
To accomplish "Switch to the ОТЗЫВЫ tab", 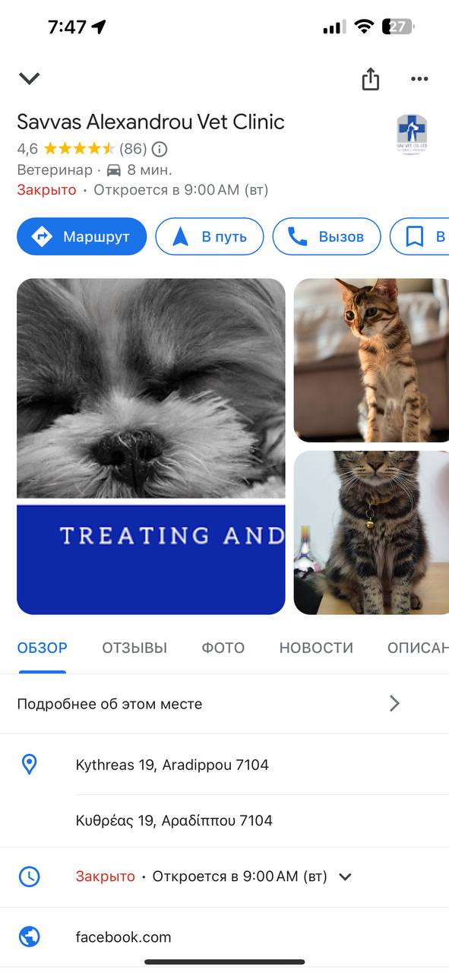I will pyautogui.click(x=134, y=648).
